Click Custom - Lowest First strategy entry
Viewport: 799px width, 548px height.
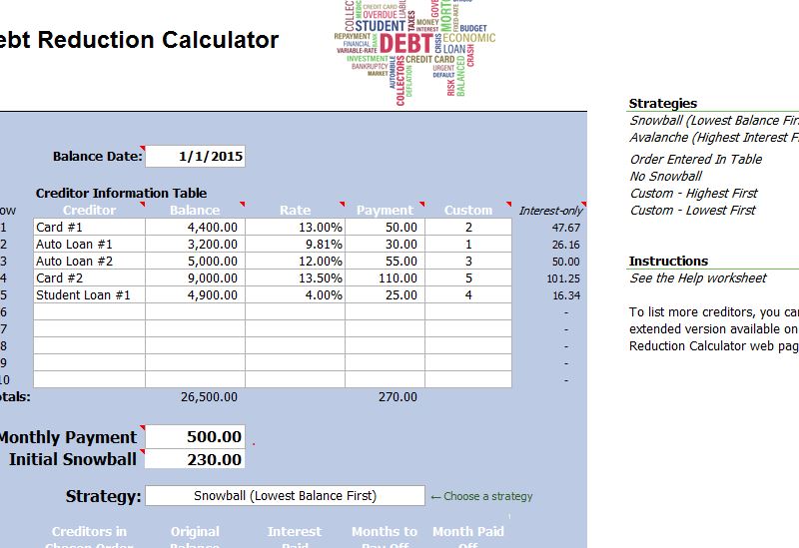click(692, 211)
